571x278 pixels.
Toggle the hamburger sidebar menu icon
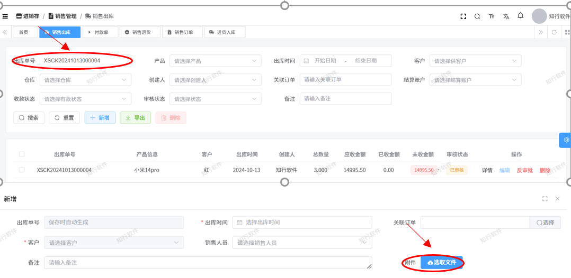[x=5, y=16]
